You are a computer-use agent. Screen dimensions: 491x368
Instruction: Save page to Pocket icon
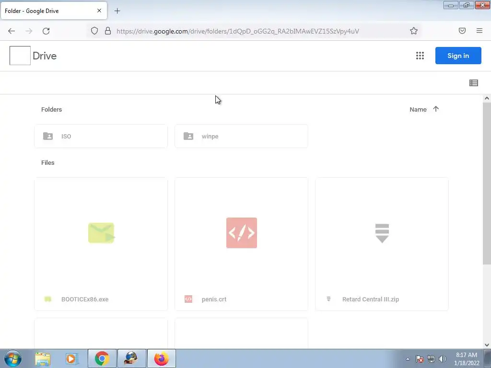(x=462, y=31)
